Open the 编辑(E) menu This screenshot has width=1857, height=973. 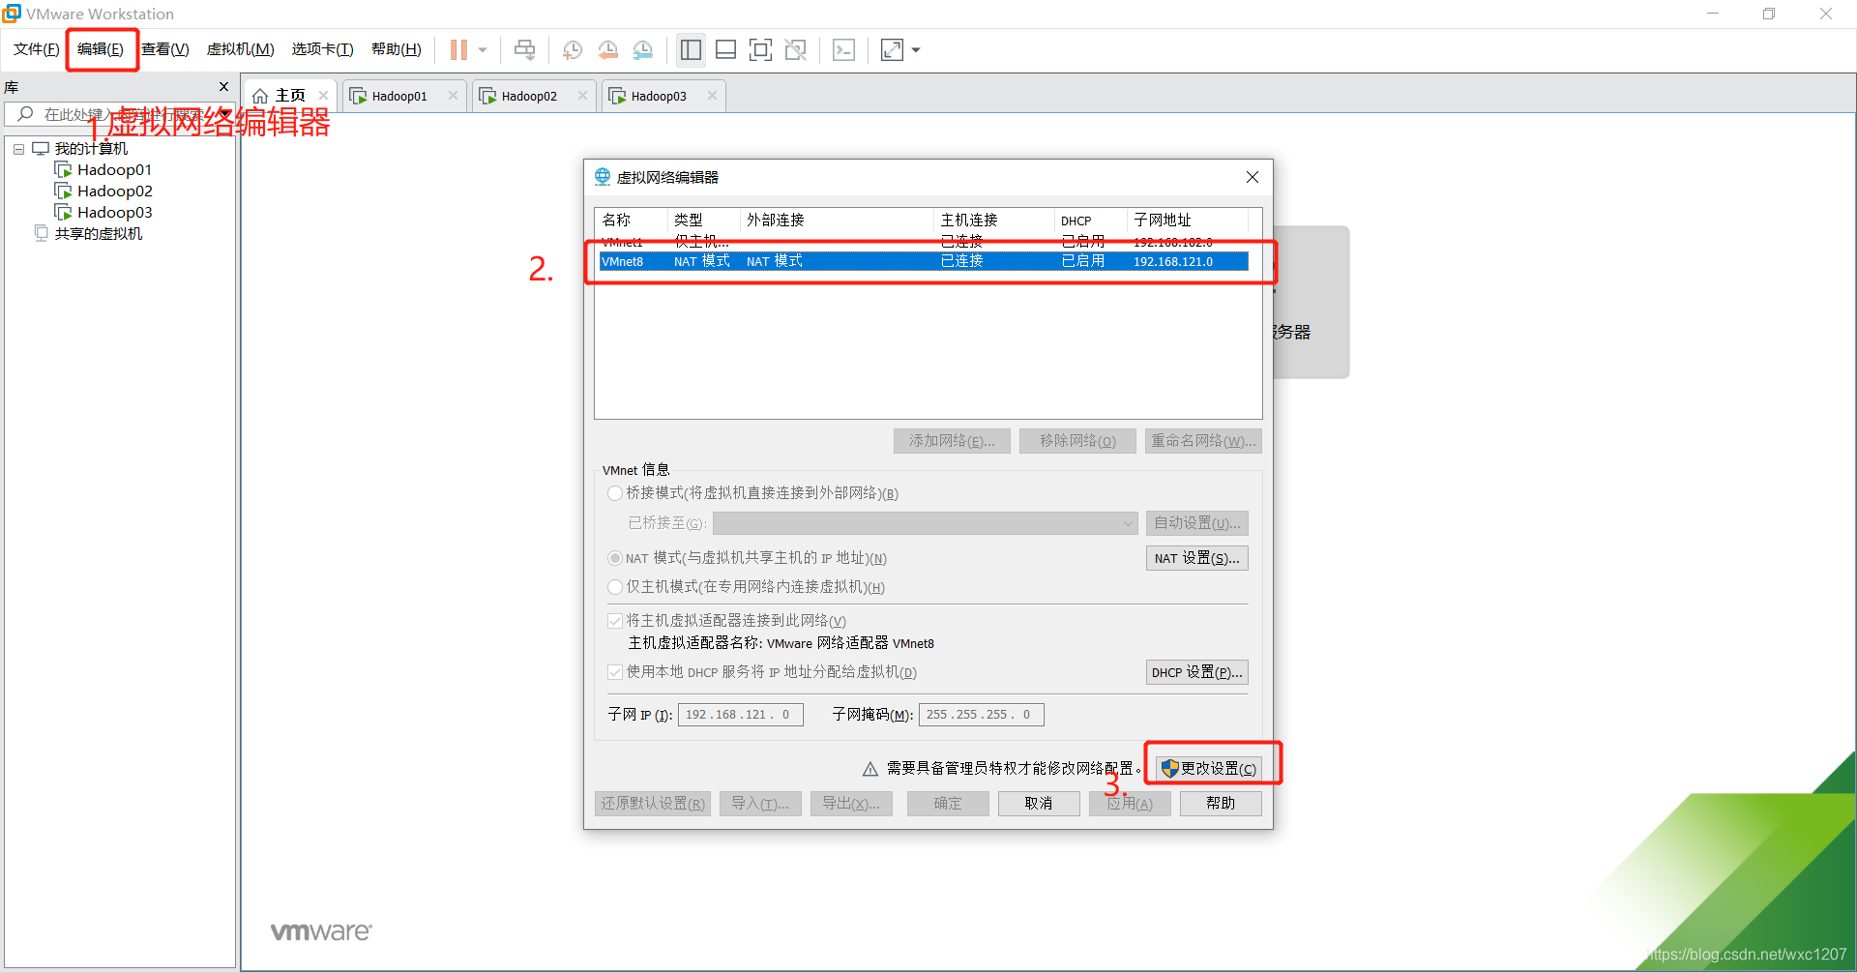click(x=101, y=49)
